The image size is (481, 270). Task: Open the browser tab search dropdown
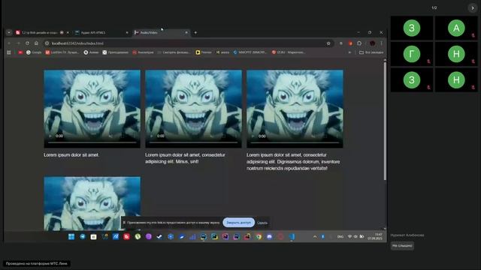point(9,32)
